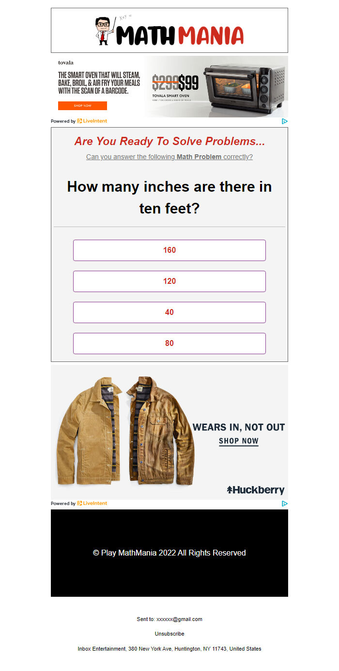Click the MathMania header logo text
Image resolution: width=339 pixels, height=671 pixels.
click(180, 36)
